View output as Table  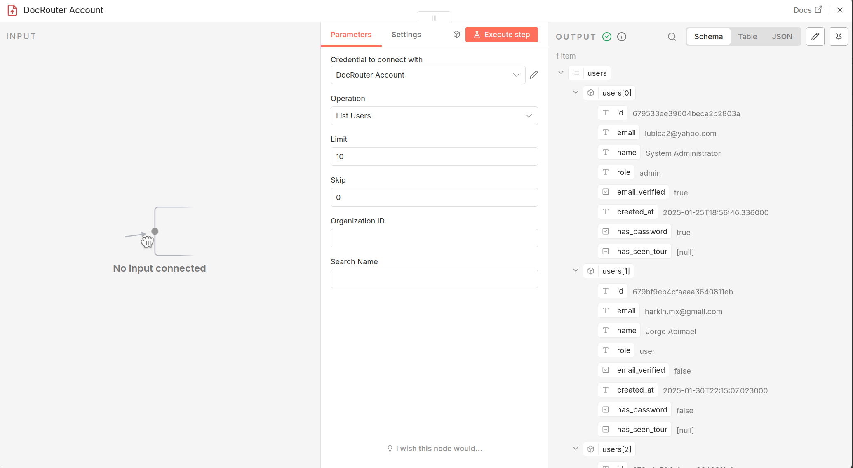point(747,36)
